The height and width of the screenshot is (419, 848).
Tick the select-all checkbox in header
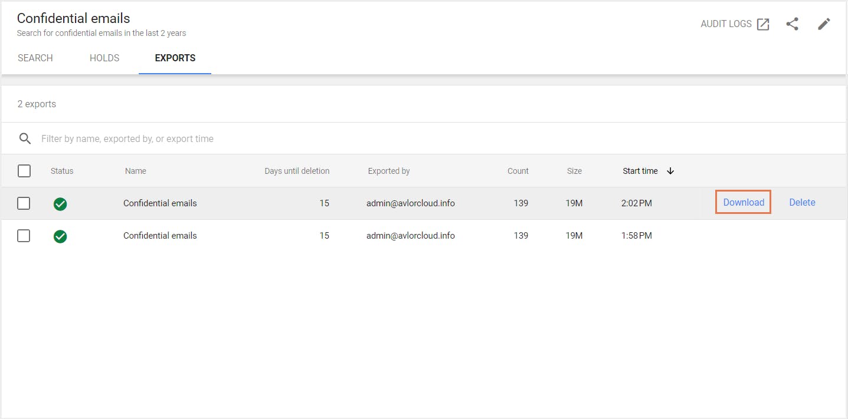pos(24,171)
